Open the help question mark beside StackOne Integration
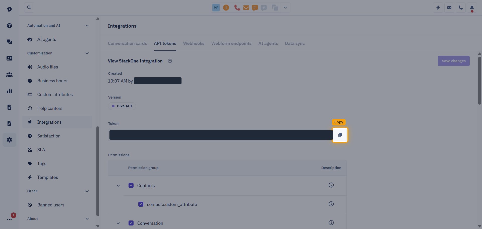 [x=170, y=61]
